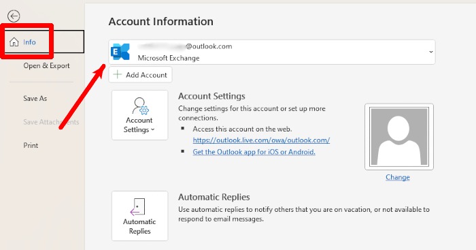Viewport: 476px width, 250px height.
Task: Choose Print from the sidebar
Action: (31, 145)
